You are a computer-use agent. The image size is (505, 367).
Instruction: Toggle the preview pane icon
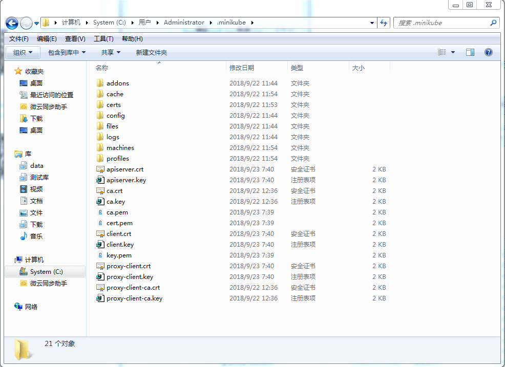point(470,52)
